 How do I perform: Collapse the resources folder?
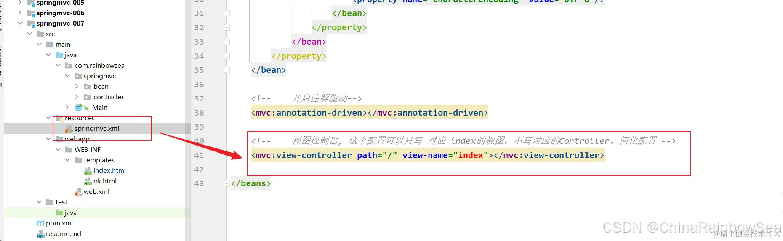pos(48,118)
